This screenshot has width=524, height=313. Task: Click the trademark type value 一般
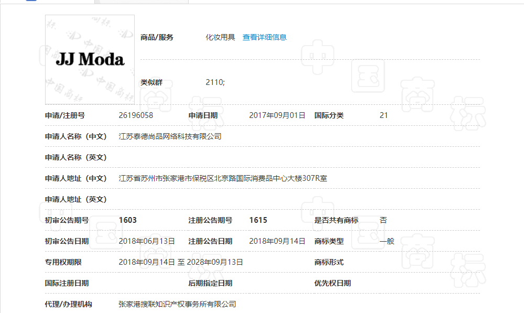[387, 241]
